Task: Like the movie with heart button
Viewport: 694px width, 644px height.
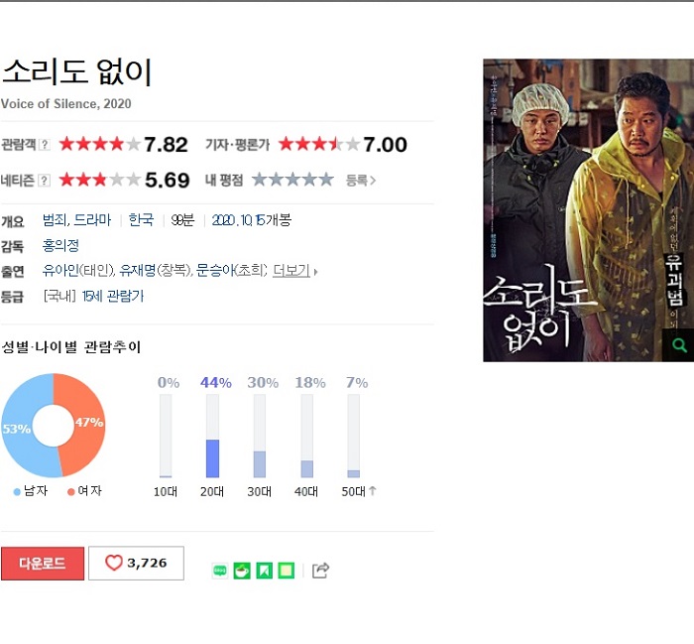Action: coord(137,563)
